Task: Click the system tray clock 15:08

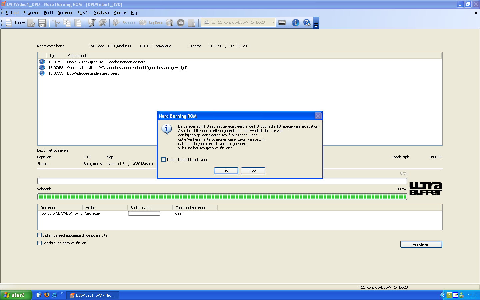Action: click(x=471, y=295)
